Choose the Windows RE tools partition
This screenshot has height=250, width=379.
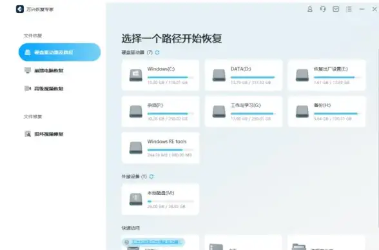point(160,148)
